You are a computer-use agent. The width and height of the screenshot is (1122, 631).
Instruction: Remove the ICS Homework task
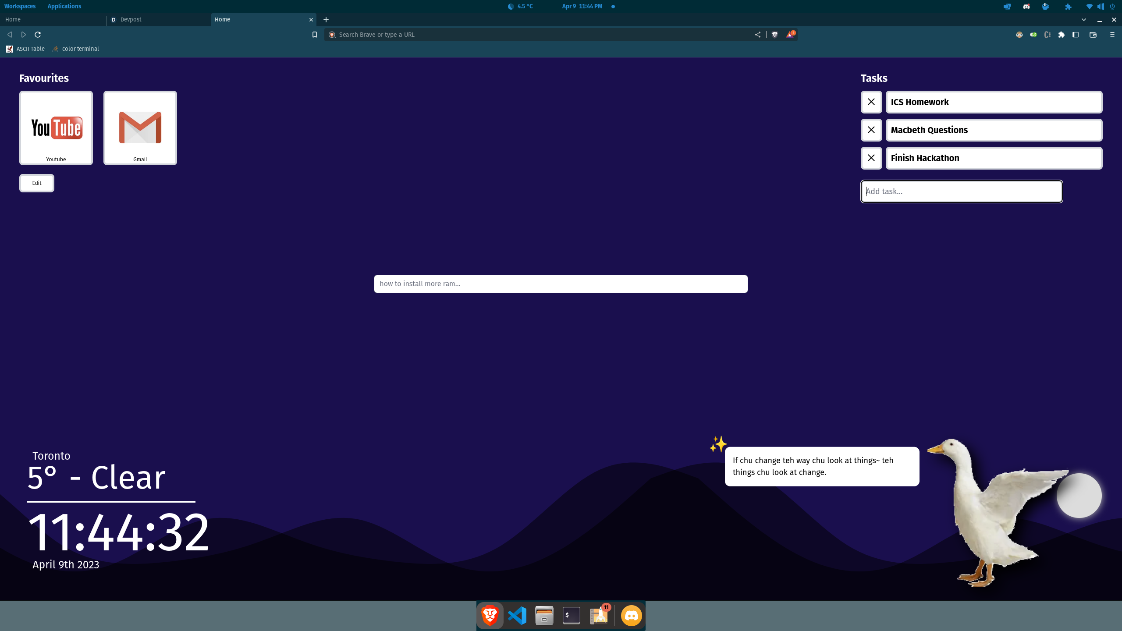[x=871, y=102]
